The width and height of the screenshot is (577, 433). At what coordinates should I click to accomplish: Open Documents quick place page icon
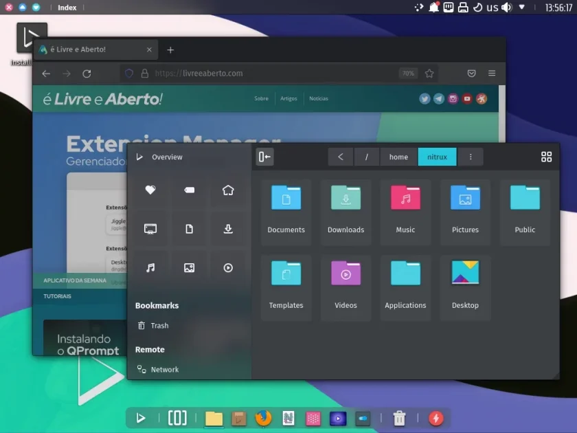tap(189, 229)
